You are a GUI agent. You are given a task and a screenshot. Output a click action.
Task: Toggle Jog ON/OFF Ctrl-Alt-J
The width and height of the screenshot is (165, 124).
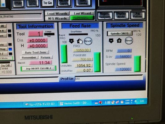pos(38,69)
